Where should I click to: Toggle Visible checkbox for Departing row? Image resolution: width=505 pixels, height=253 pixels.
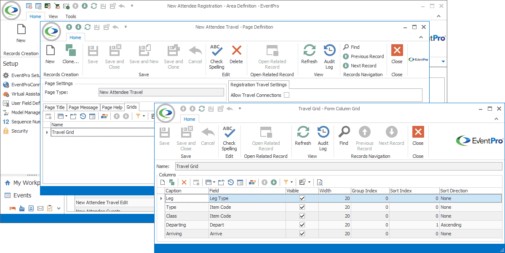(x=302, y=225)
